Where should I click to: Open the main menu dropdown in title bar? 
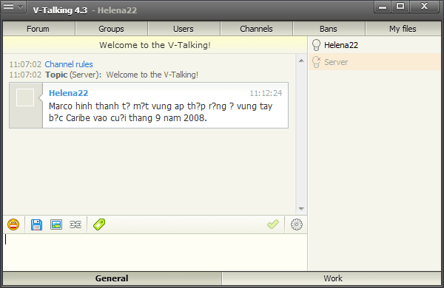click(x=13, y=7)
